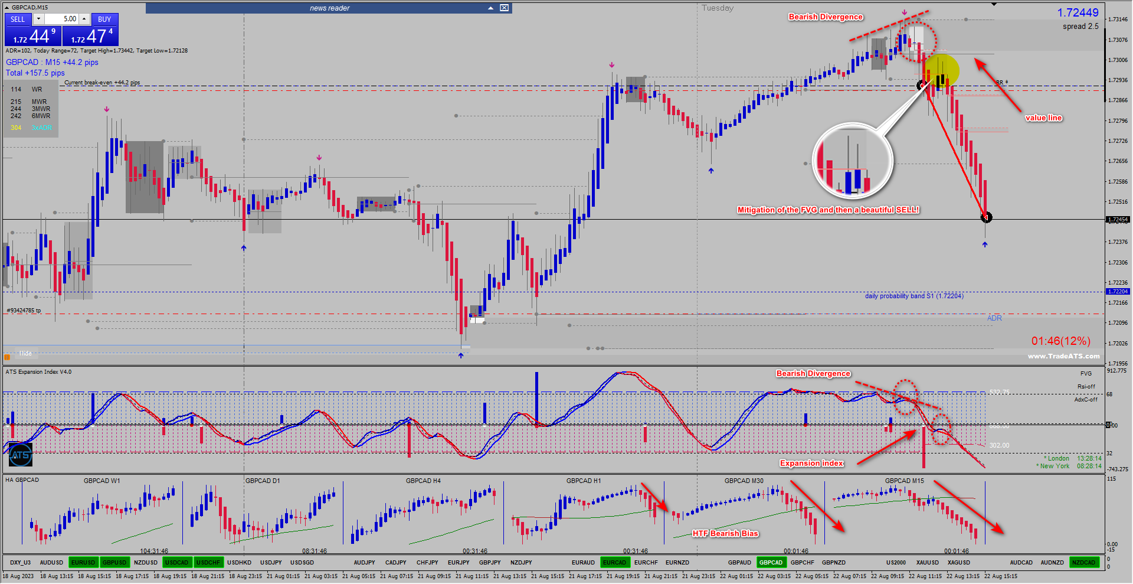Click the BUY button
The height and width of the screenshot is (584, 1133).
[104, 19]
